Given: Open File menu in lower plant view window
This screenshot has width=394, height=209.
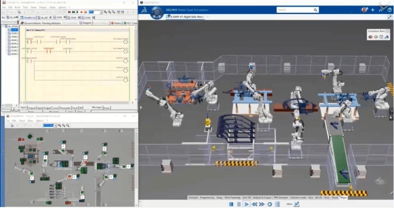Looking at the screenshot, I should [x=8, y=120].
